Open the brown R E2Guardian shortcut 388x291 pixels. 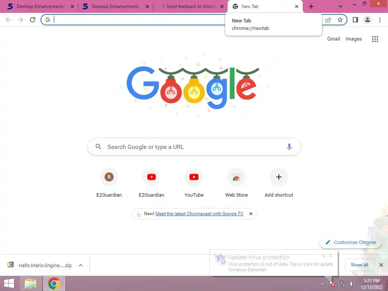[x=109, y=183]
